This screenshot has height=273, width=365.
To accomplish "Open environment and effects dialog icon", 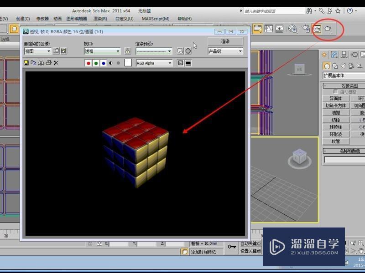I will (x=188, y=51).
